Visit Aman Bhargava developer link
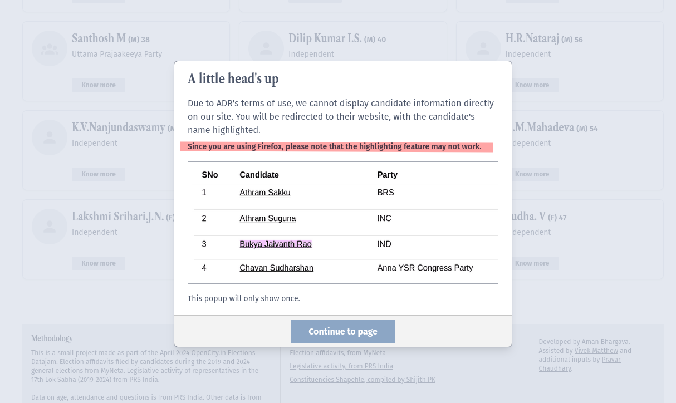 (605, 342)
